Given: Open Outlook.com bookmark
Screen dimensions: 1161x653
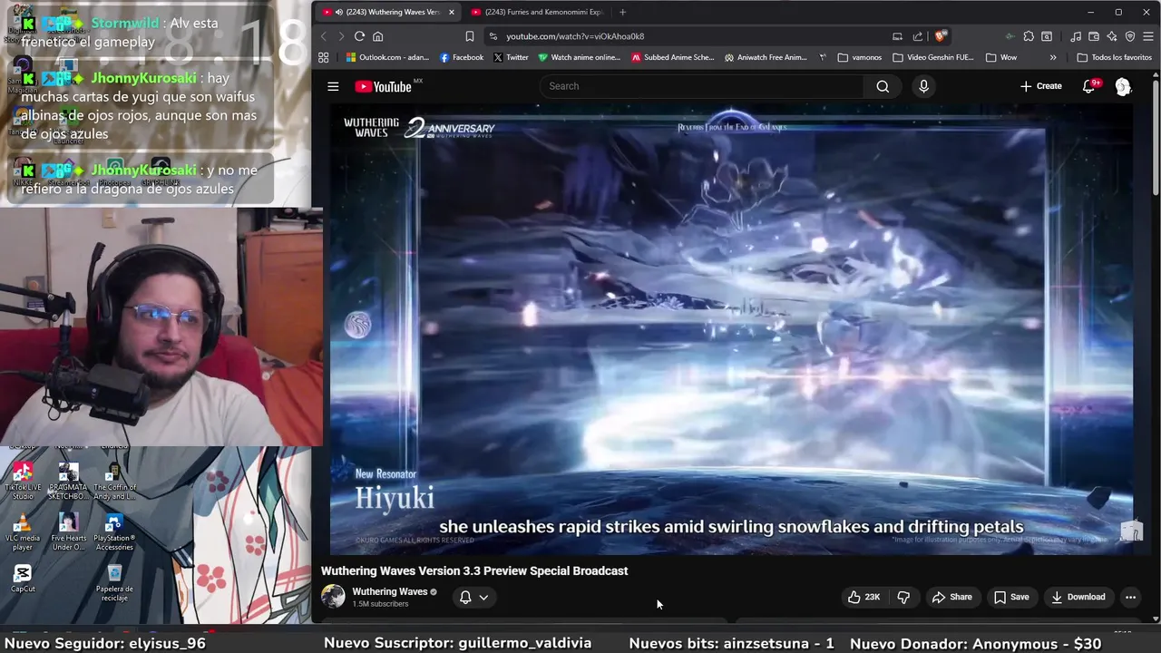Looking at the screenshot, I should click(x=387, y=57).
